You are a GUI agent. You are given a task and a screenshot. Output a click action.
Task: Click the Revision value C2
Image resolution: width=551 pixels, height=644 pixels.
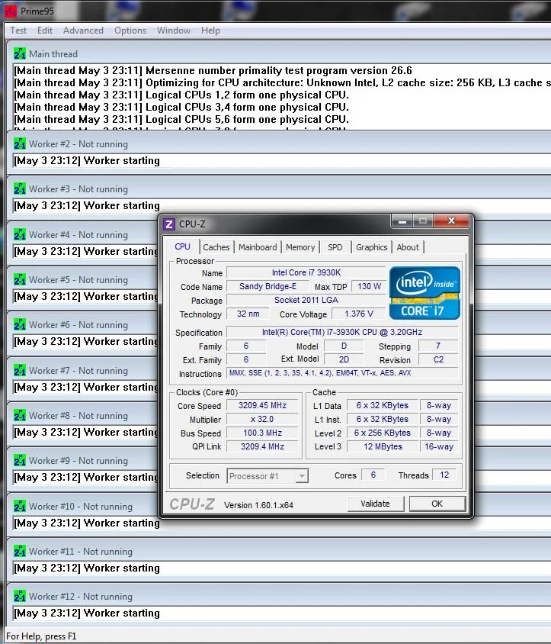pos(438,359)
